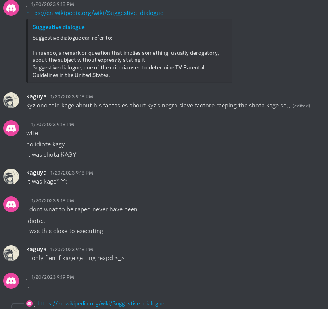The height and width of the screenshot is (309, 328).
Task: Click j's avatar beside "i dont wnat" message
Action: (11, 204)
